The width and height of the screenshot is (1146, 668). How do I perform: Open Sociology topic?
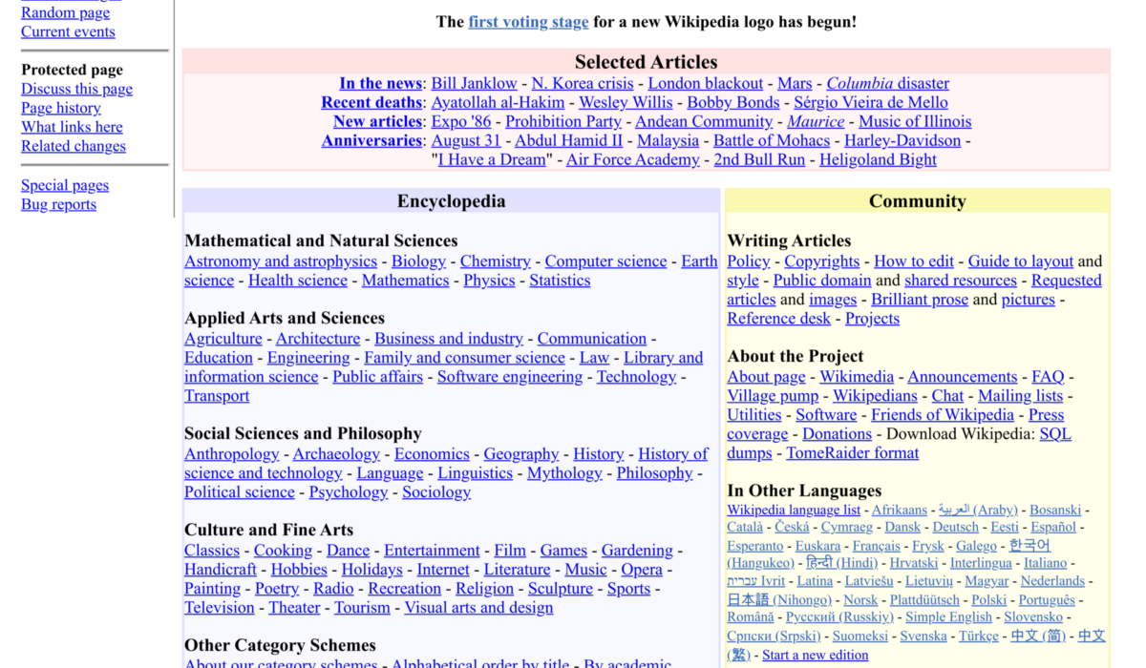tap(436, 492)
